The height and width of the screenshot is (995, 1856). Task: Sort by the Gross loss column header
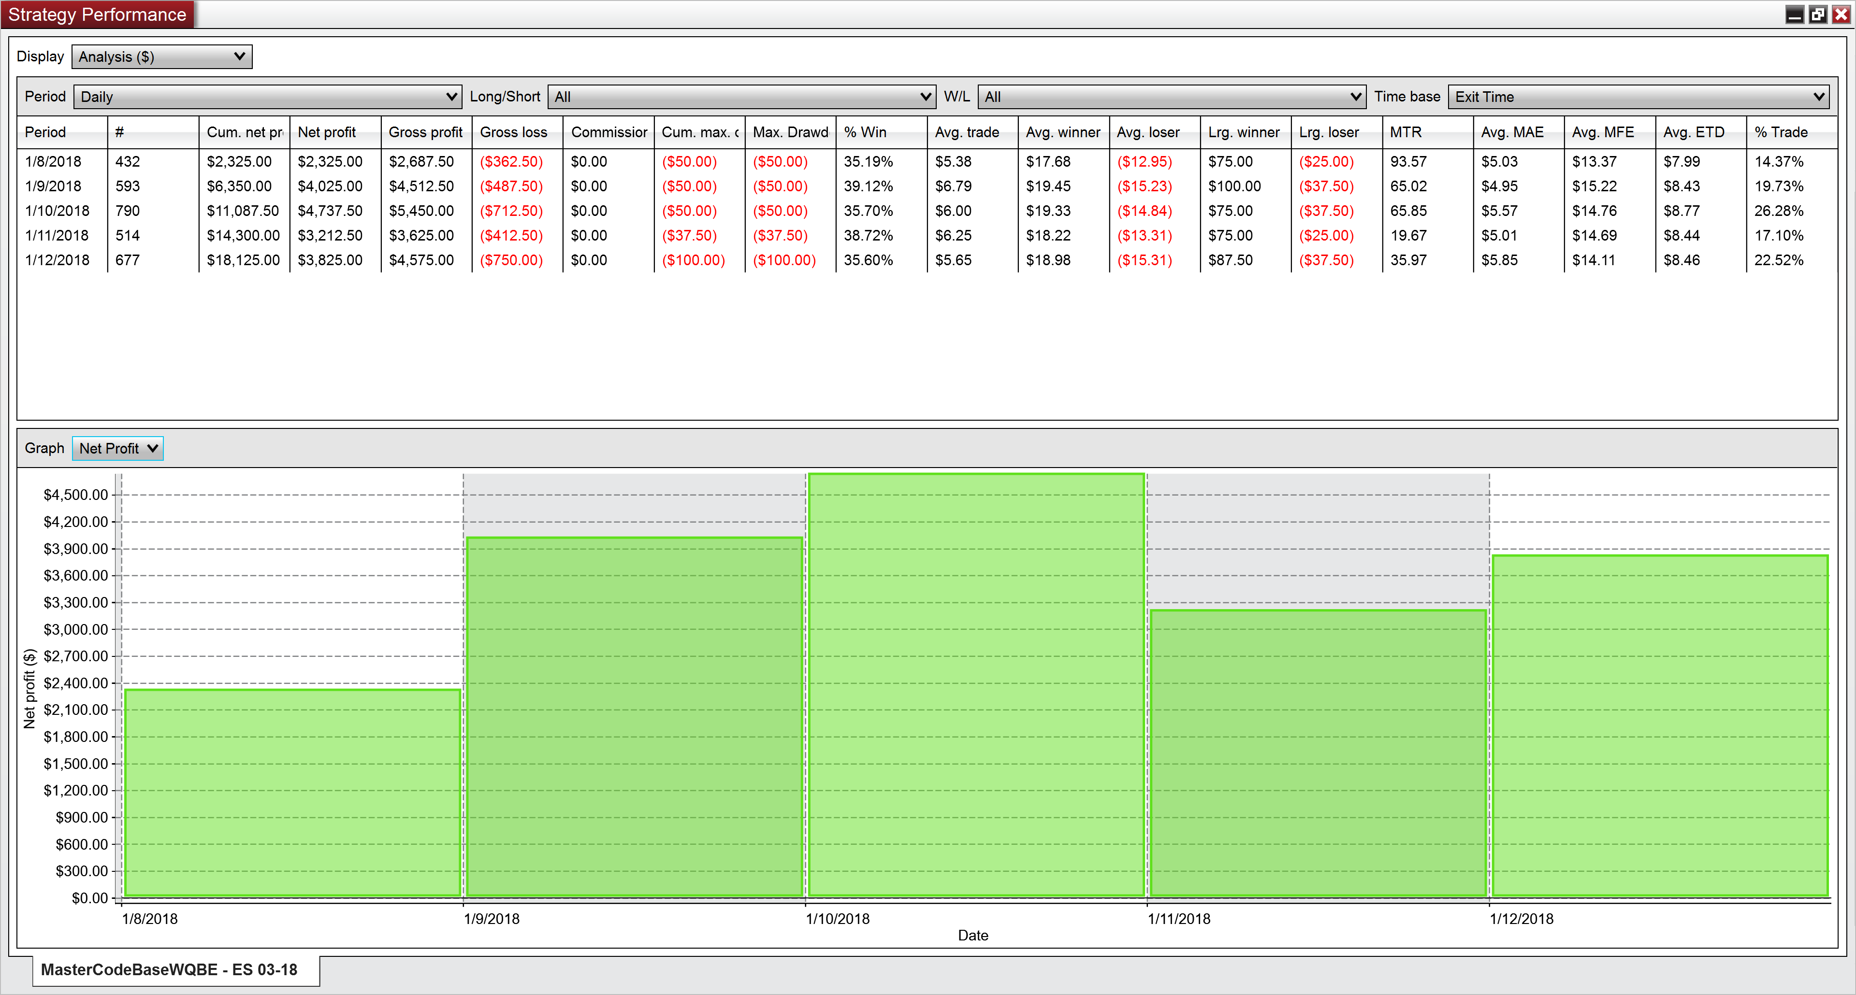pos(517,132)
